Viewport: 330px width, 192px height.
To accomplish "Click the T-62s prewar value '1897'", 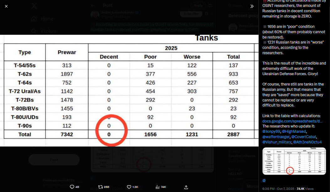I will 67,74.
